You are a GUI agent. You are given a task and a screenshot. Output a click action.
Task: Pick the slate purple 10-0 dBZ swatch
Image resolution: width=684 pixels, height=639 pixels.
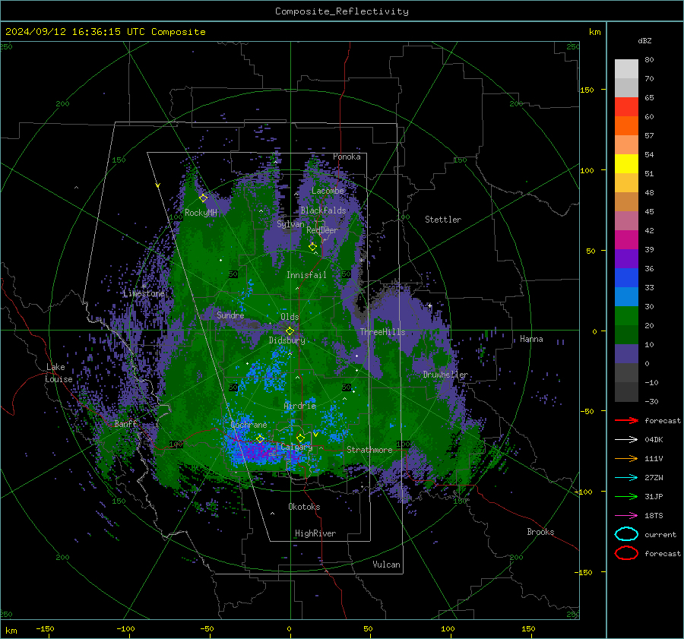coord(626,354)
